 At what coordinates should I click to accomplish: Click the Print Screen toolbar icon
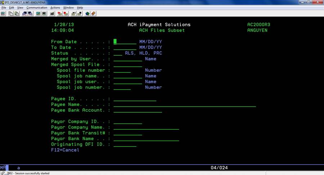click(x=3, y=14)
